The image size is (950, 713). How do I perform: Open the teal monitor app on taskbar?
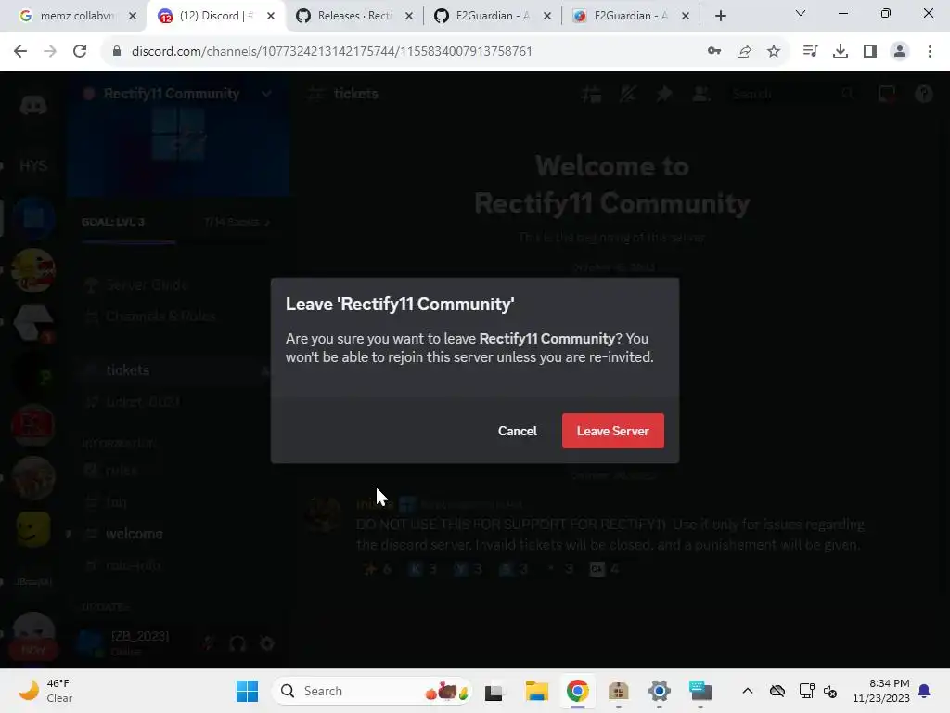(700, 691)
